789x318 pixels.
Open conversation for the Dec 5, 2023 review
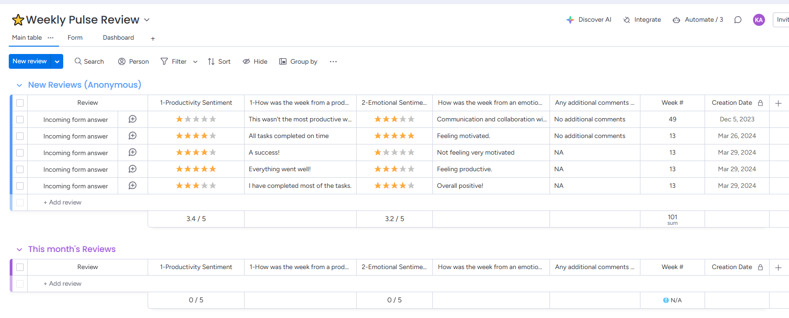(x=132, y=119)
